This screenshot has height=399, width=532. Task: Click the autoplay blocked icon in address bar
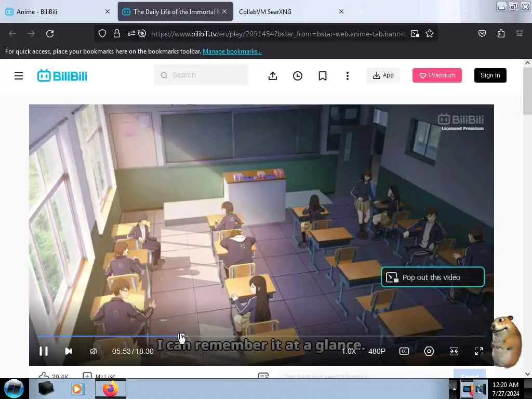tap(142, 34)
